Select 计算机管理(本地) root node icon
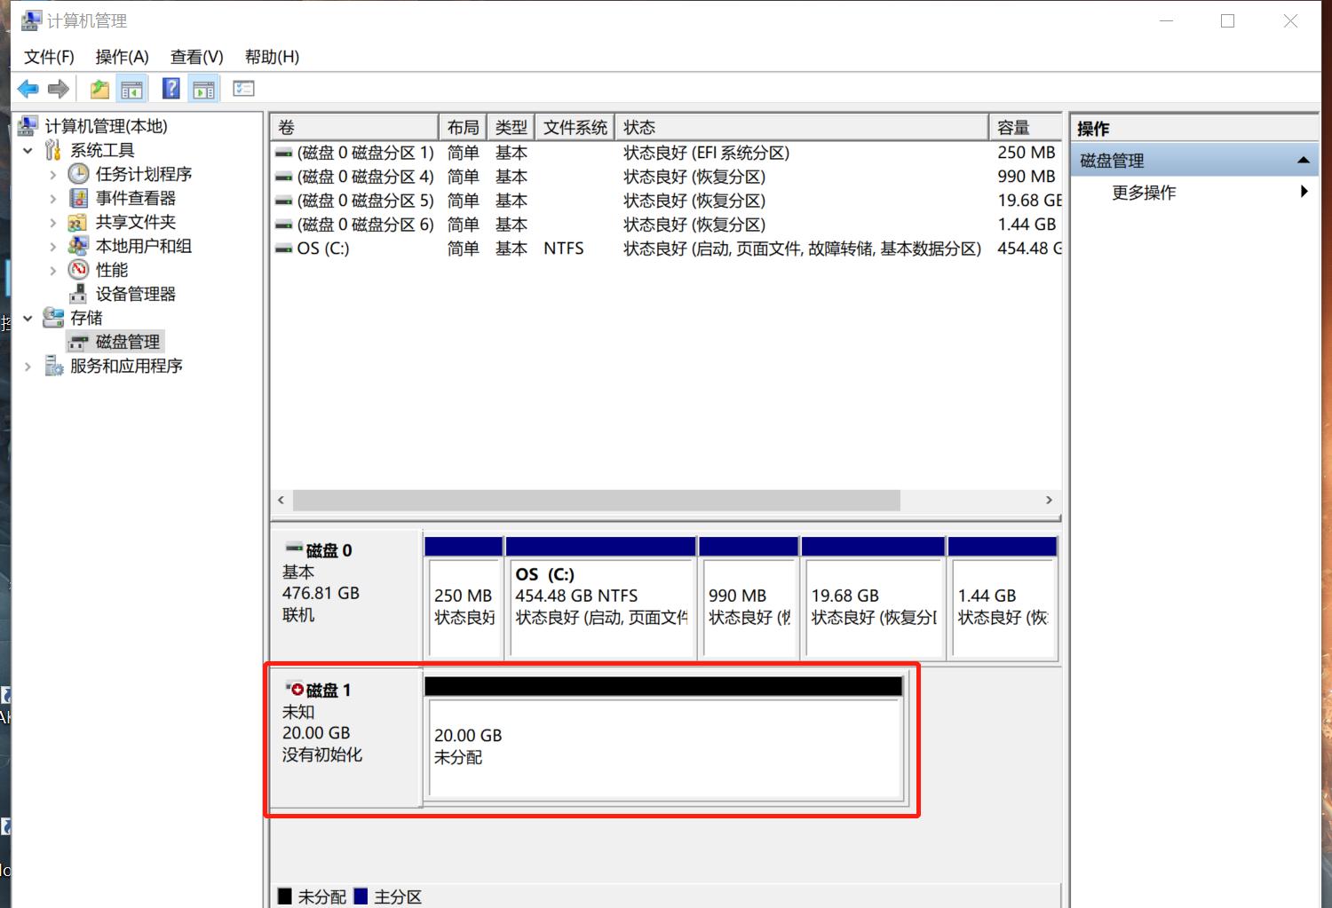The image size is (1332, 908). pyautogui.click(x=28, y=126)
